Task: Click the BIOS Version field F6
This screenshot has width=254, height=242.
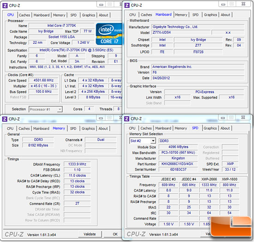Action: pos(198,72)
